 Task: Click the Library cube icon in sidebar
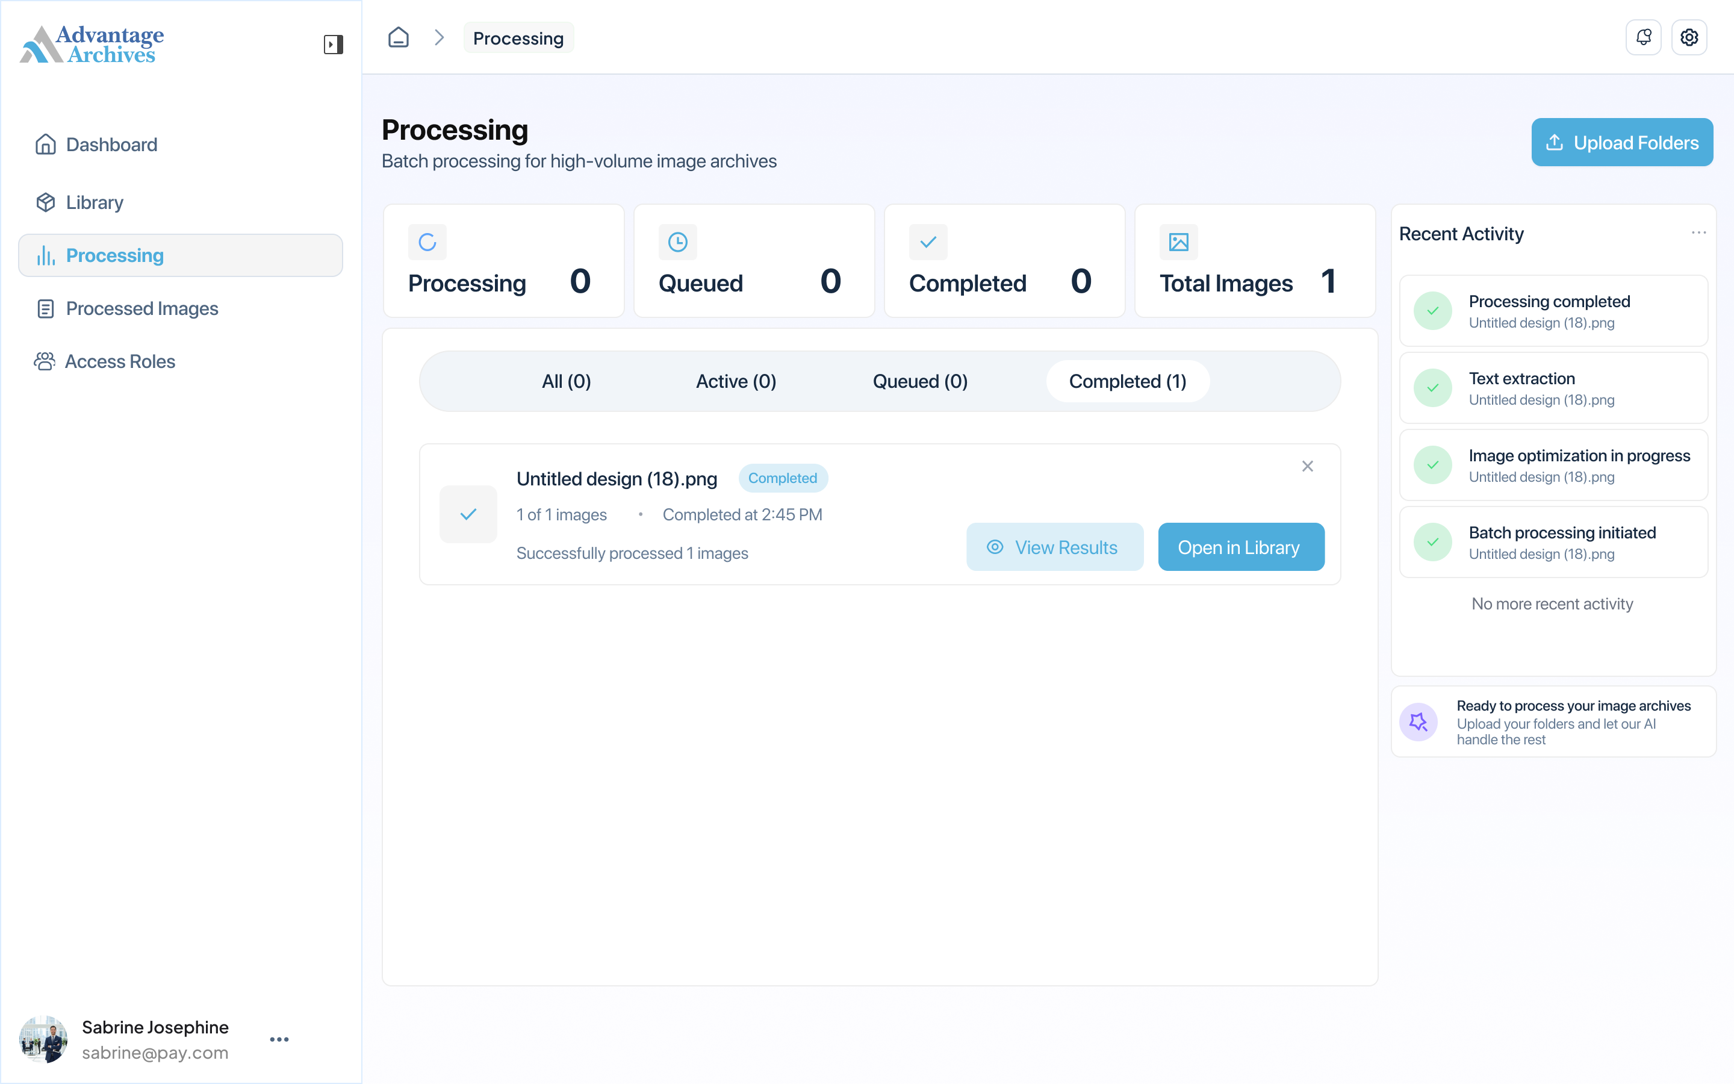point(46,202)
